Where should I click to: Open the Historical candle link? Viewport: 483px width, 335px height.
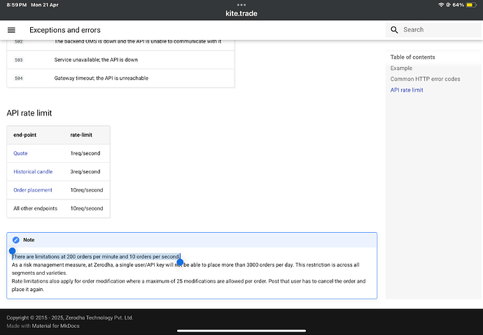coord(33,171)
